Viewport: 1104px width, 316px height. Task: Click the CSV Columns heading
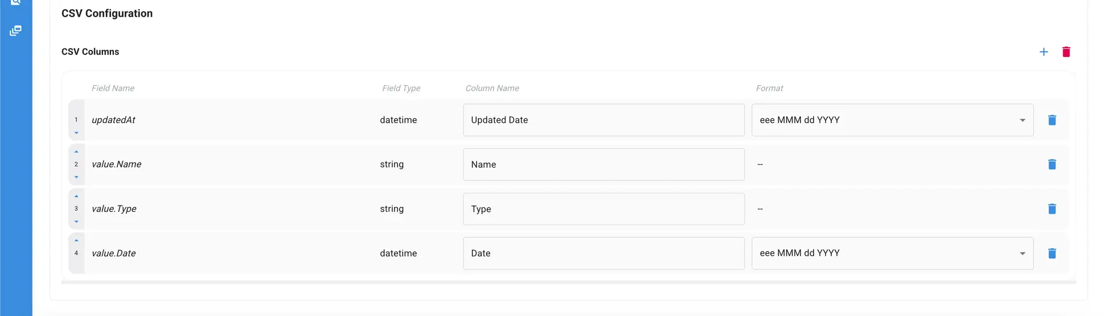tap(90, 52)
